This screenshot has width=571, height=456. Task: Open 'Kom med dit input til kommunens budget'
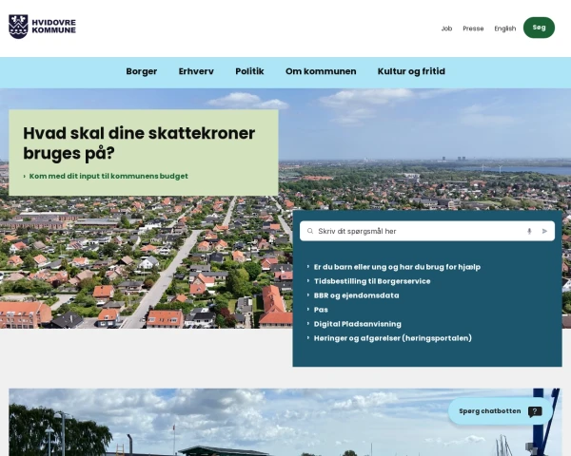point(108,176)
